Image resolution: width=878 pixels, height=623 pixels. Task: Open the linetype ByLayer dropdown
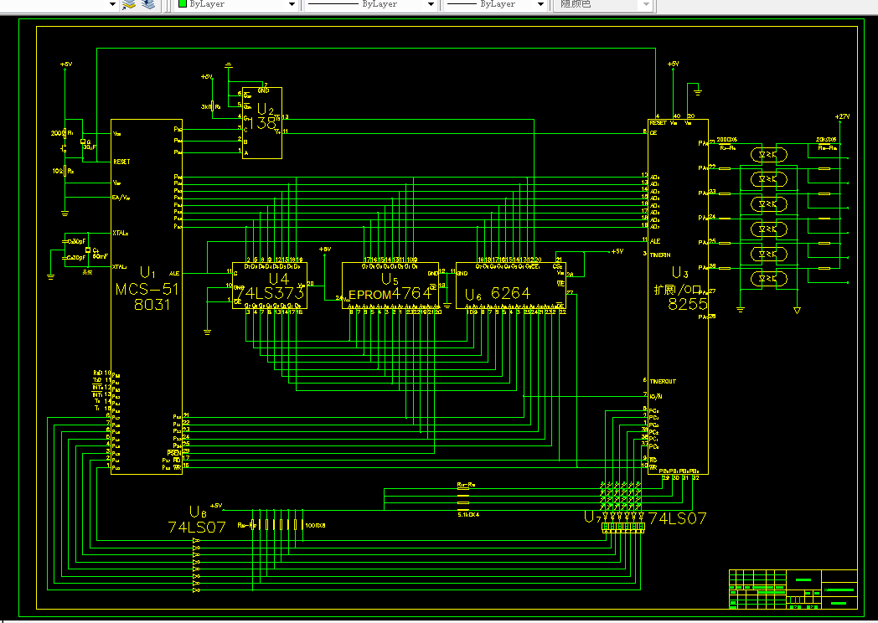(x=431, y=4)
